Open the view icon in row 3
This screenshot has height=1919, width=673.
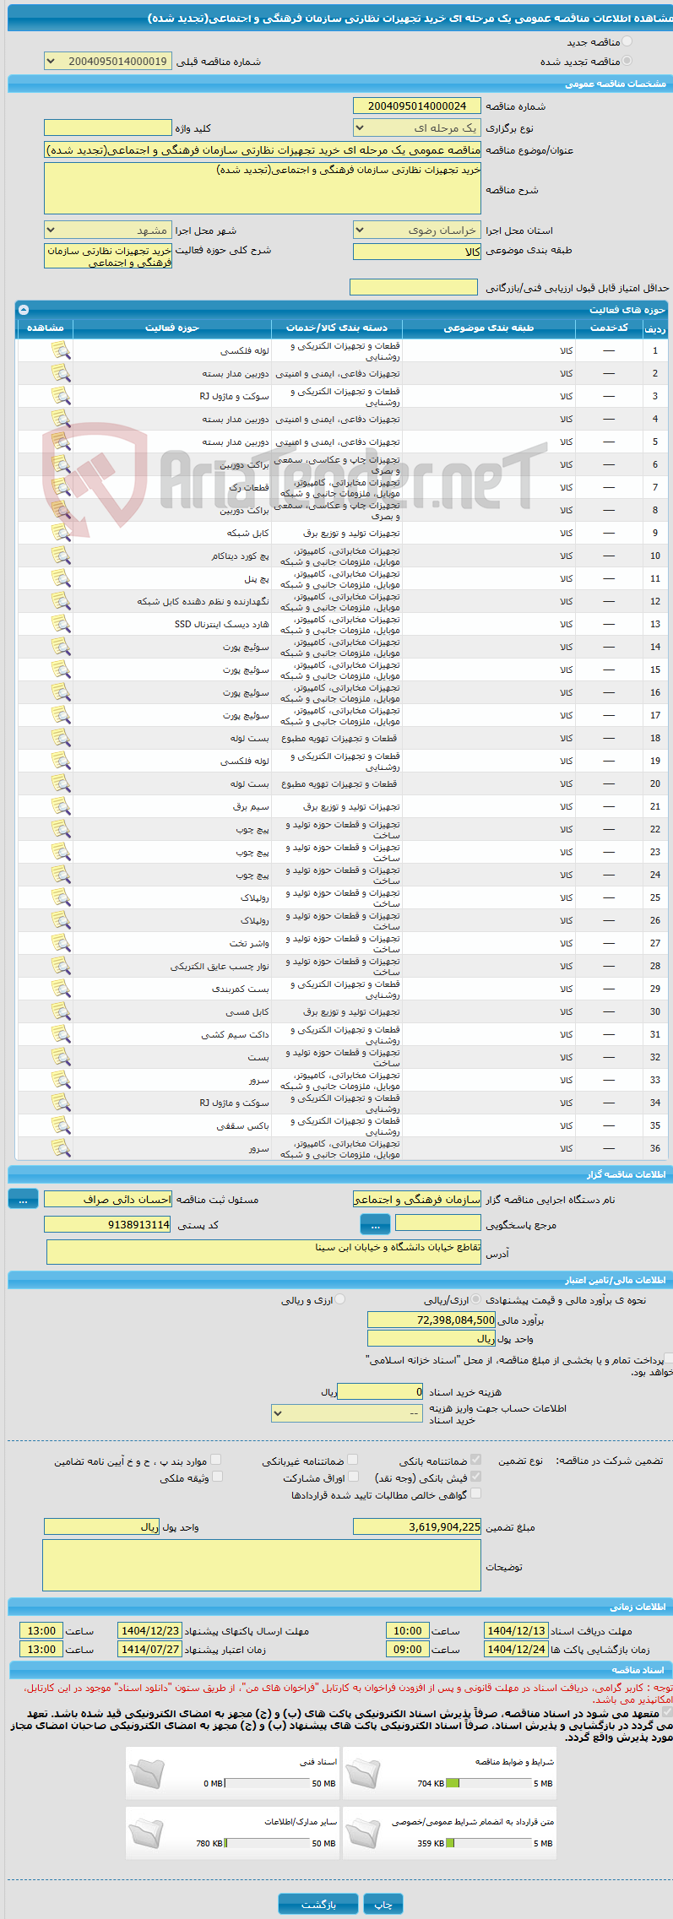[61, 396]
